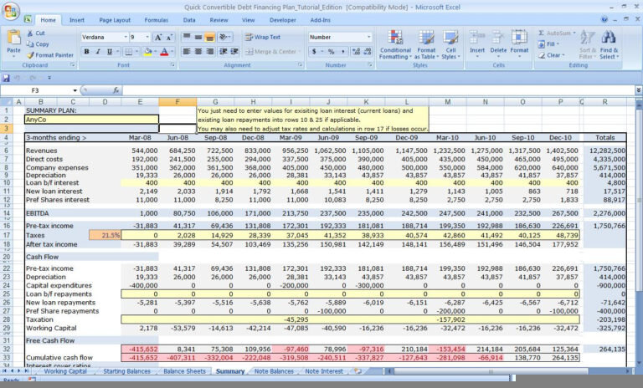Image resolution: width=643 pixels, height=388 pixels.
Task: Toggle Wrap Text
Action: [x=263, y=38]
